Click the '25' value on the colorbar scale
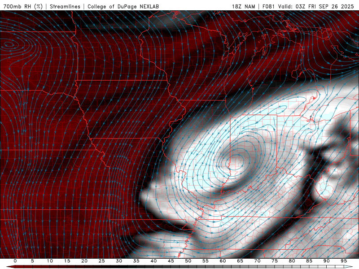 coord(102,261)
